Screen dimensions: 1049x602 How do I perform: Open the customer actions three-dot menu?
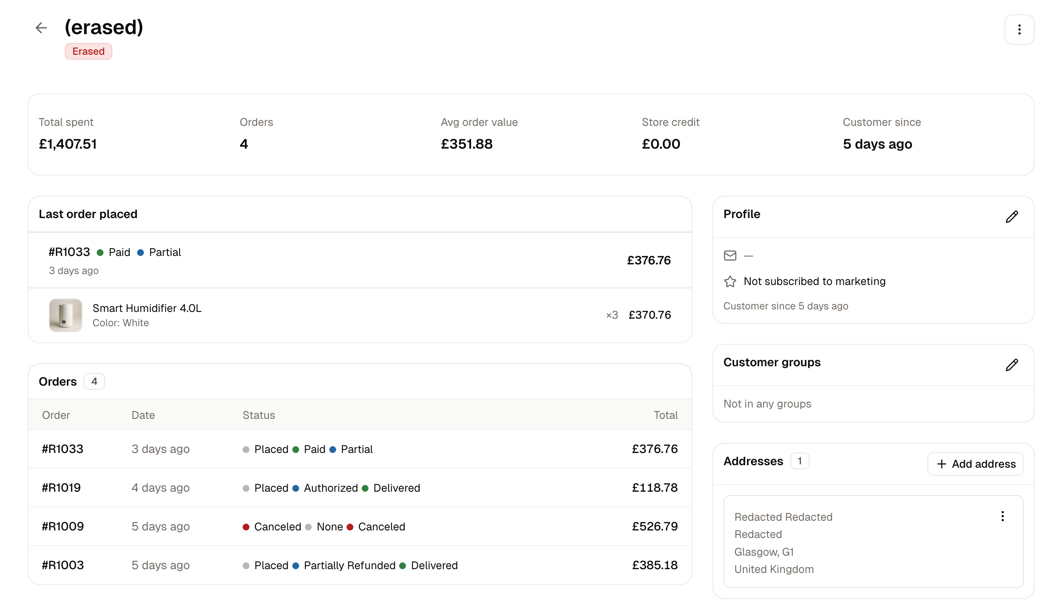(1019, 29)
